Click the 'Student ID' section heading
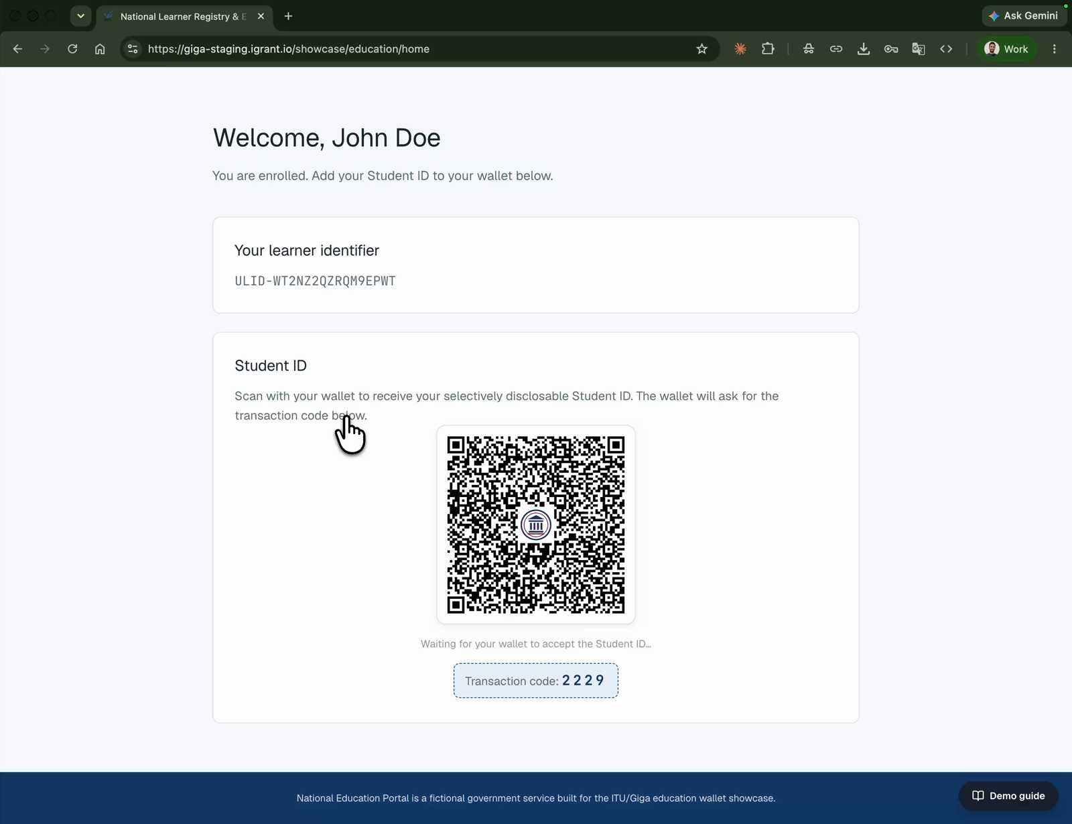The image size is (1072, 824). tap(271, 366)
